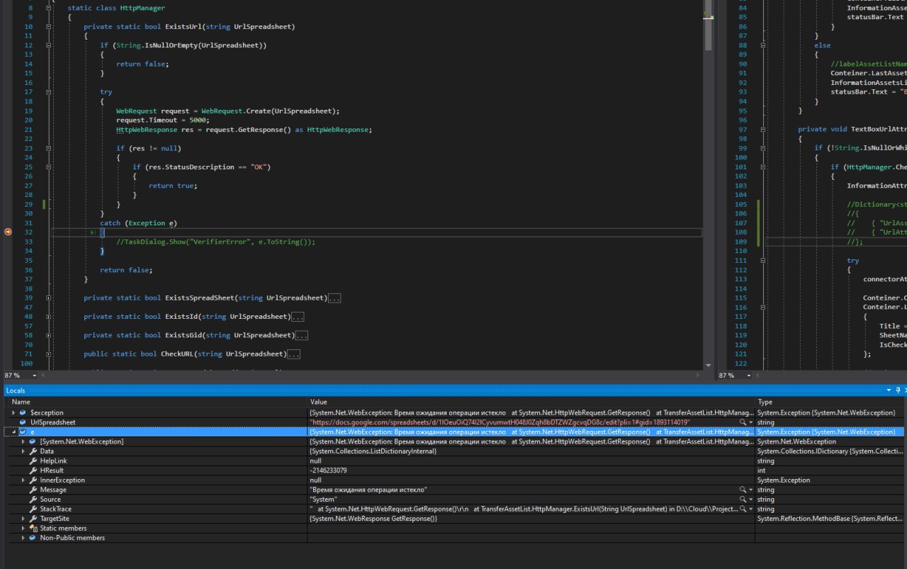
Task: Expand the Static members node
Action: coord(23,528)
